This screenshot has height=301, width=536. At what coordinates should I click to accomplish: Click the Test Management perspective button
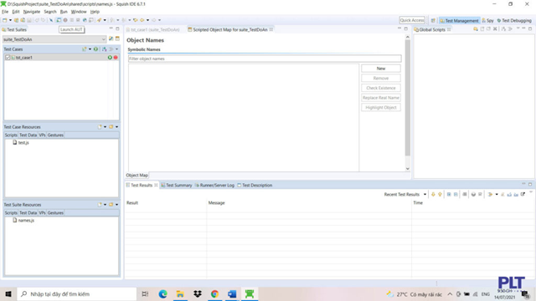tap(460, 20)
